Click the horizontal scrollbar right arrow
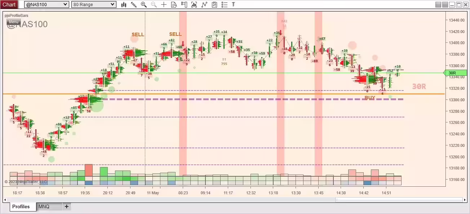 pyautogui.click(x=464, y=200)
